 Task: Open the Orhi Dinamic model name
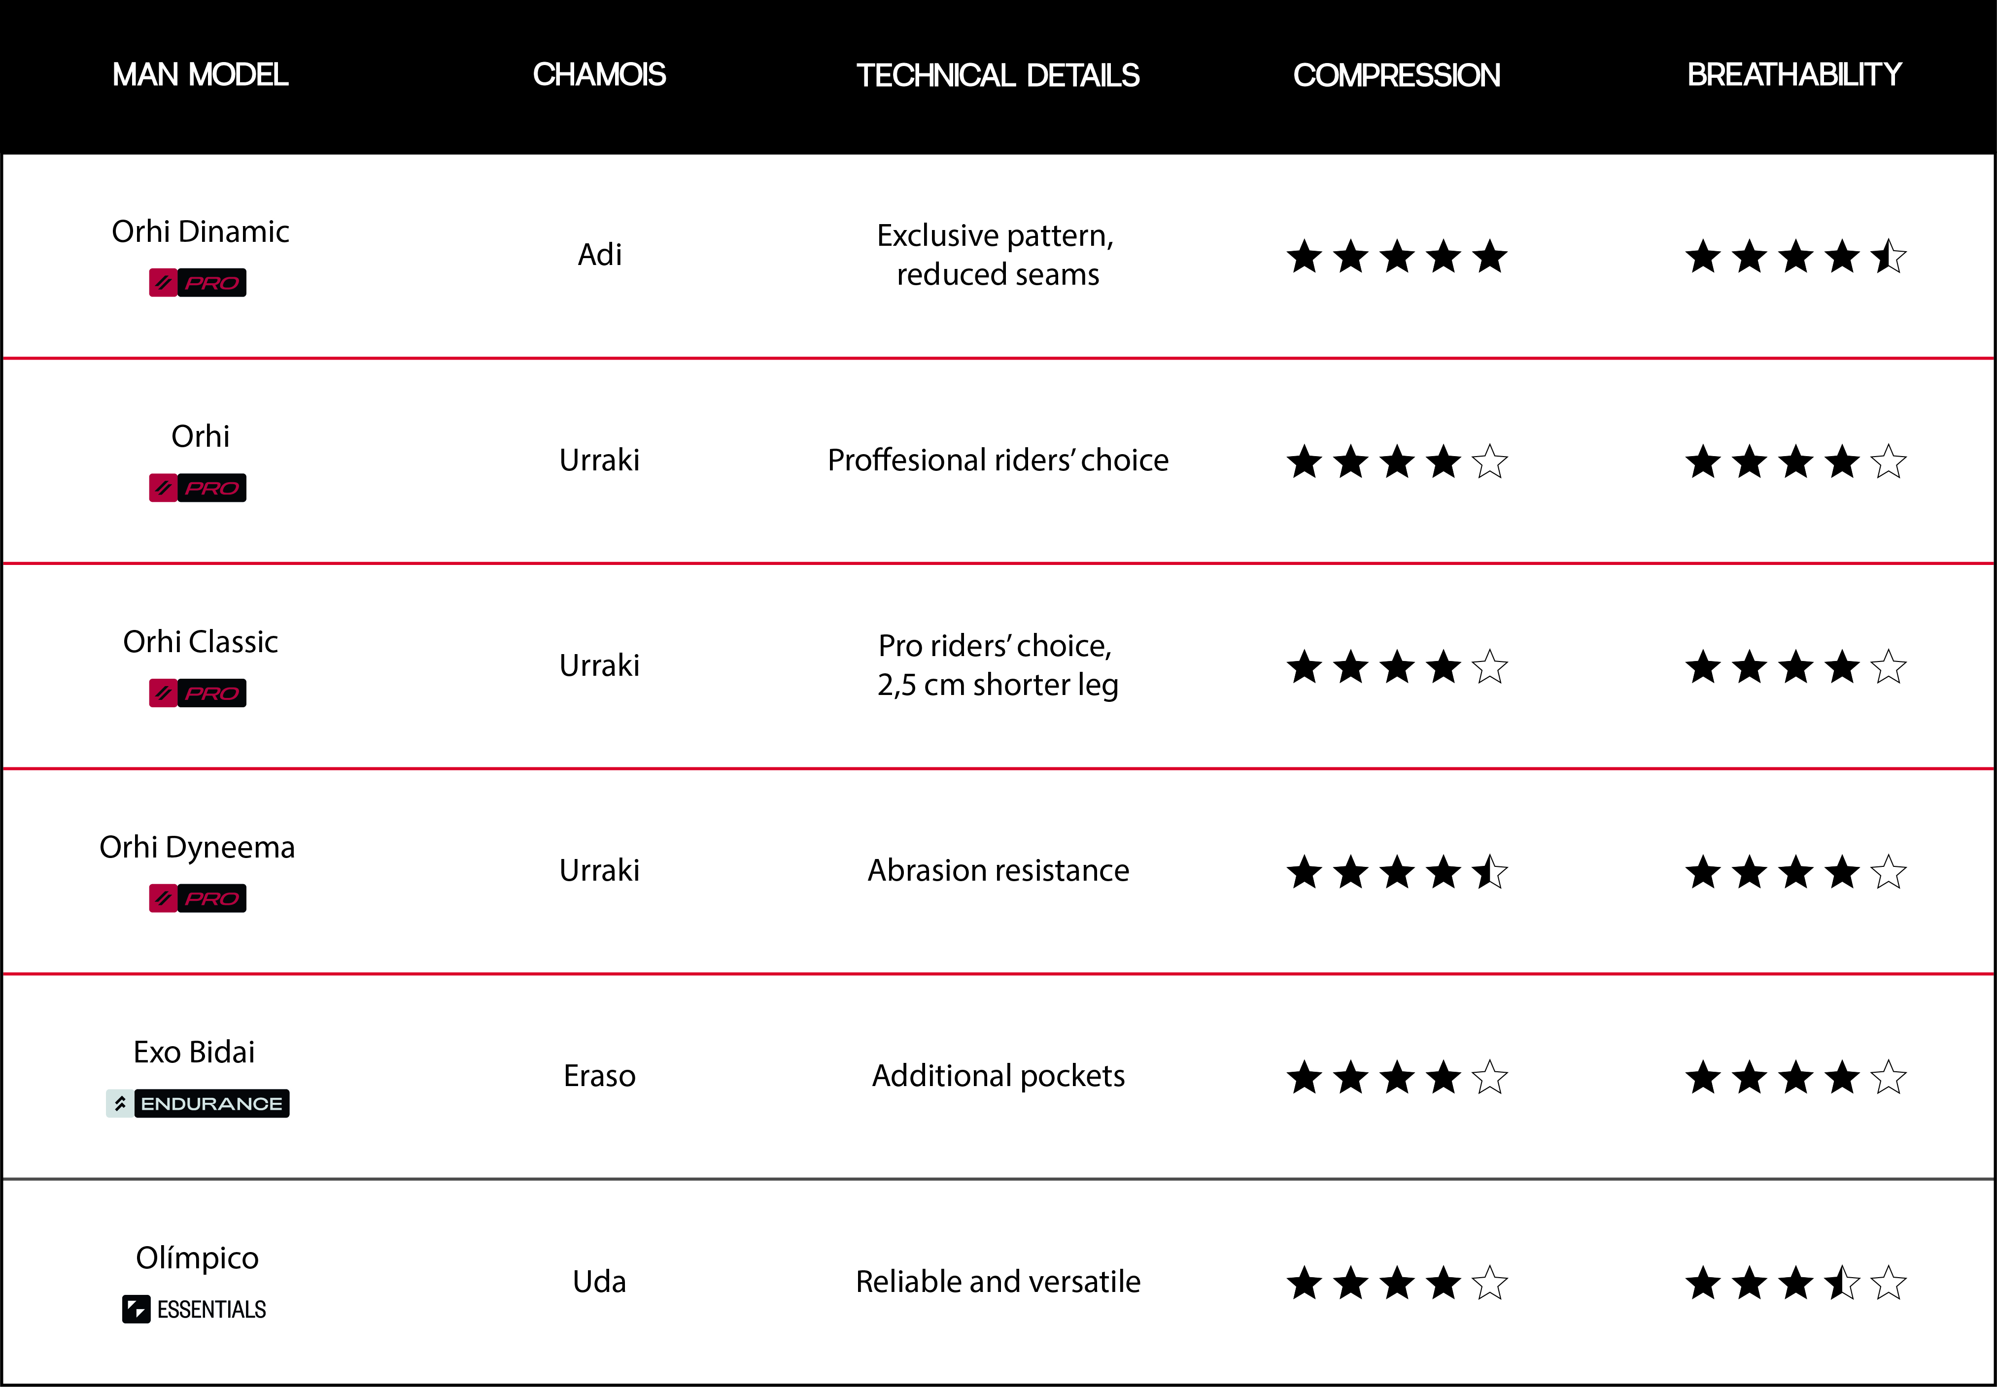[200, 232]
